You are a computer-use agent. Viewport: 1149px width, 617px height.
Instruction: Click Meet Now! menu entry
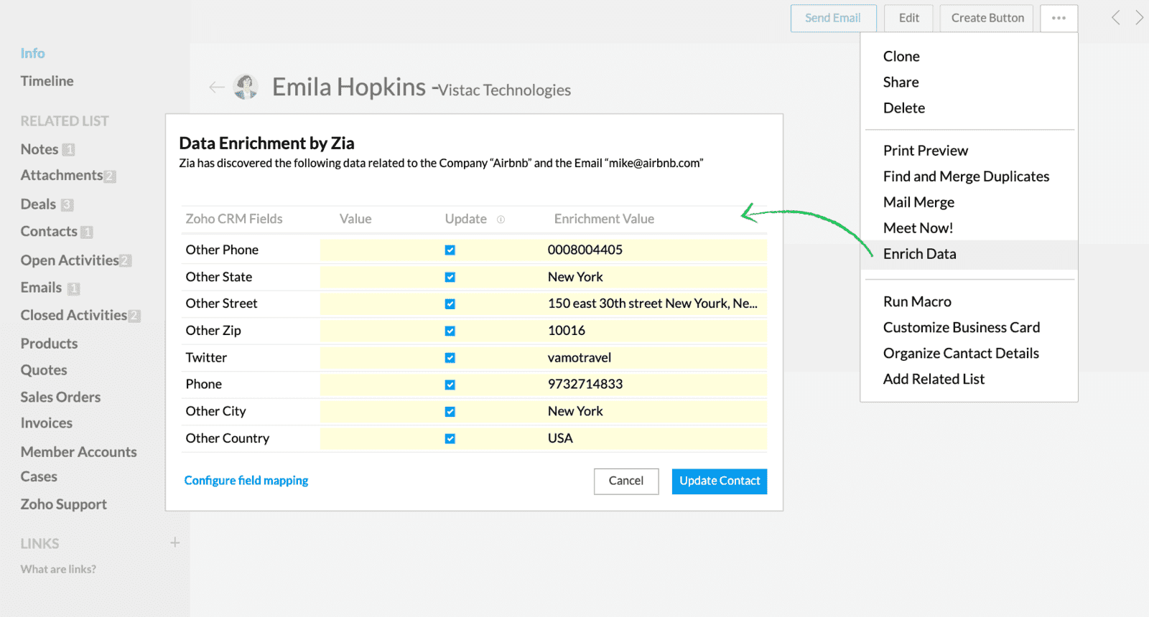[x=918, y=228]
